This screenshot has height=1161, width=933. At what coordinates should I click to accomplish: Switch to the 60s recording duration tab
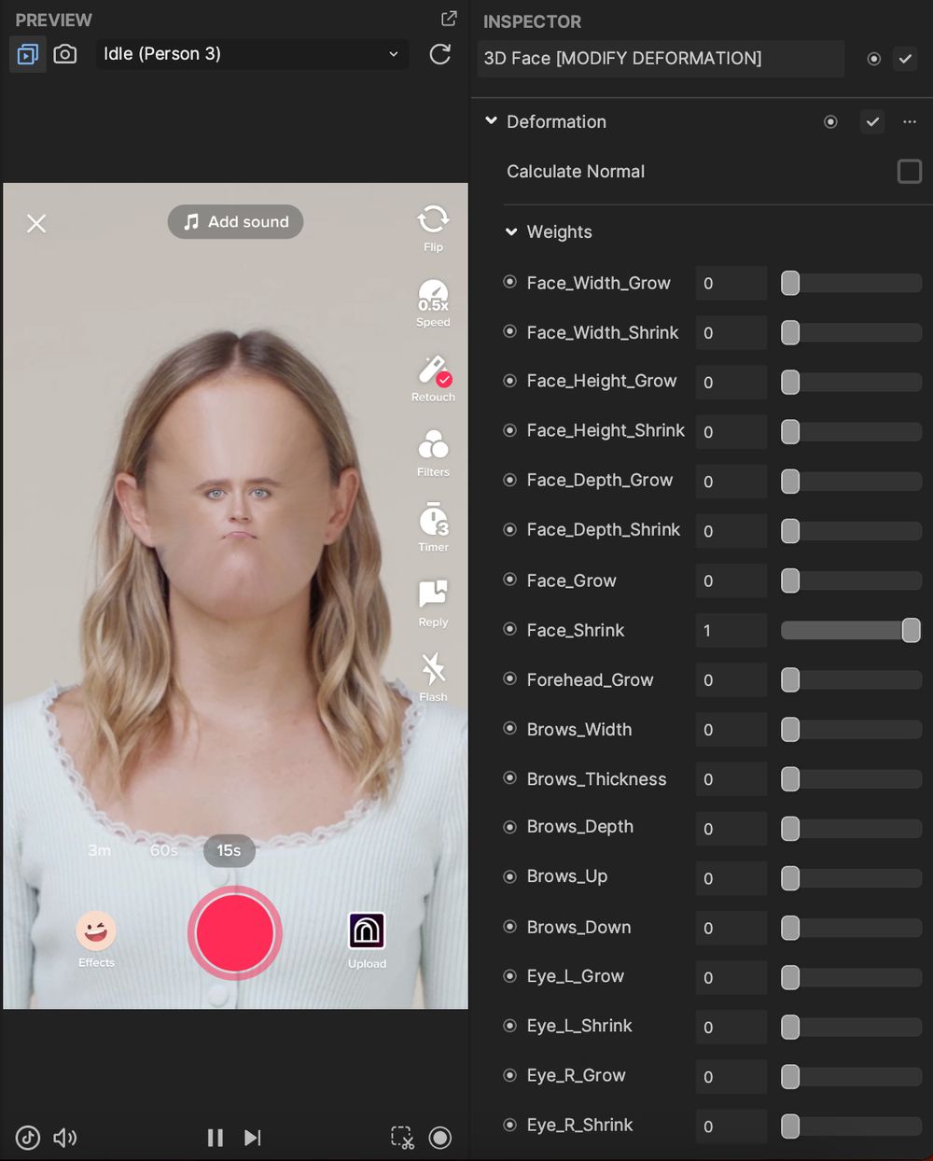[162, 850]
